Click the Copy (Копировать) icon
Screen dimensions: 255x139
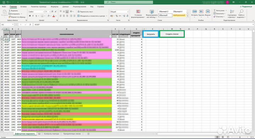click(10, 14)
